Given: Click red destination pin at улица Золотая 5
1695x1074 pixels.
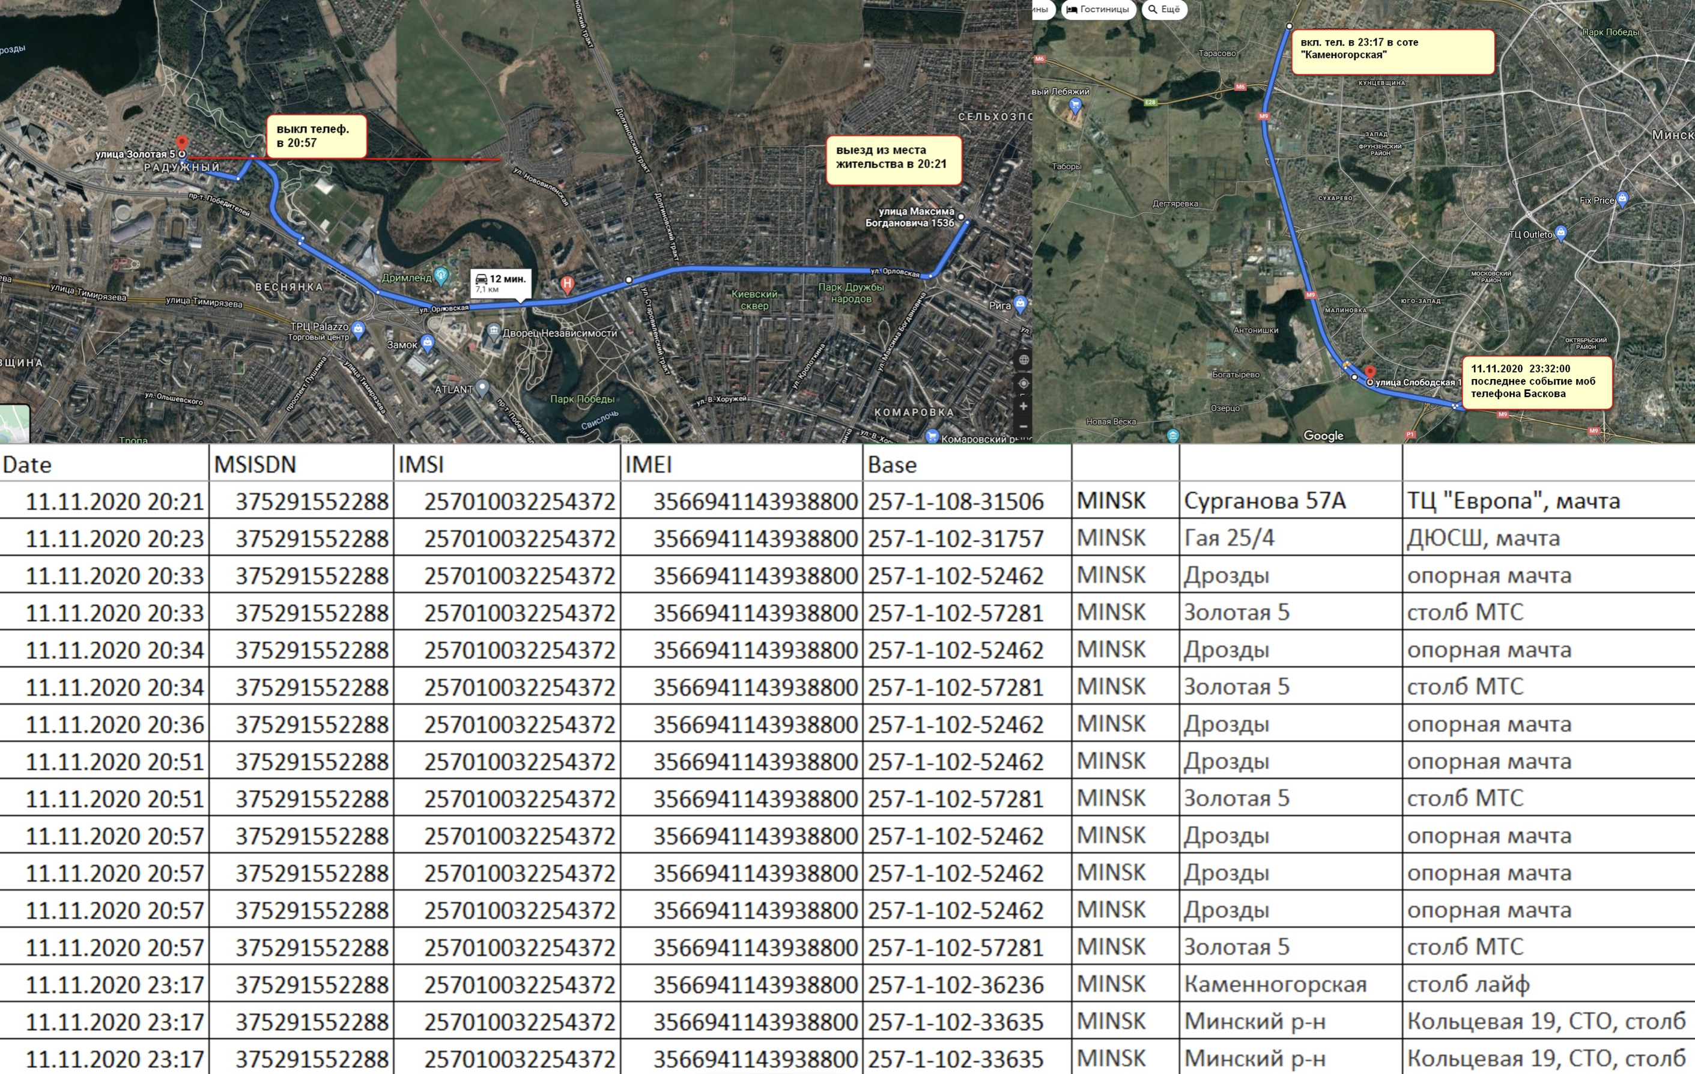Looking at the screenshot, I should 181,144.
